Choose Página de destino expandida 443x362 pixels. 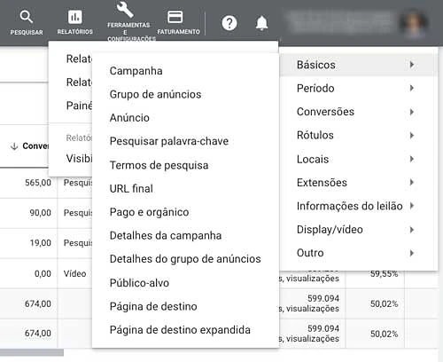(x=185, y=330)
